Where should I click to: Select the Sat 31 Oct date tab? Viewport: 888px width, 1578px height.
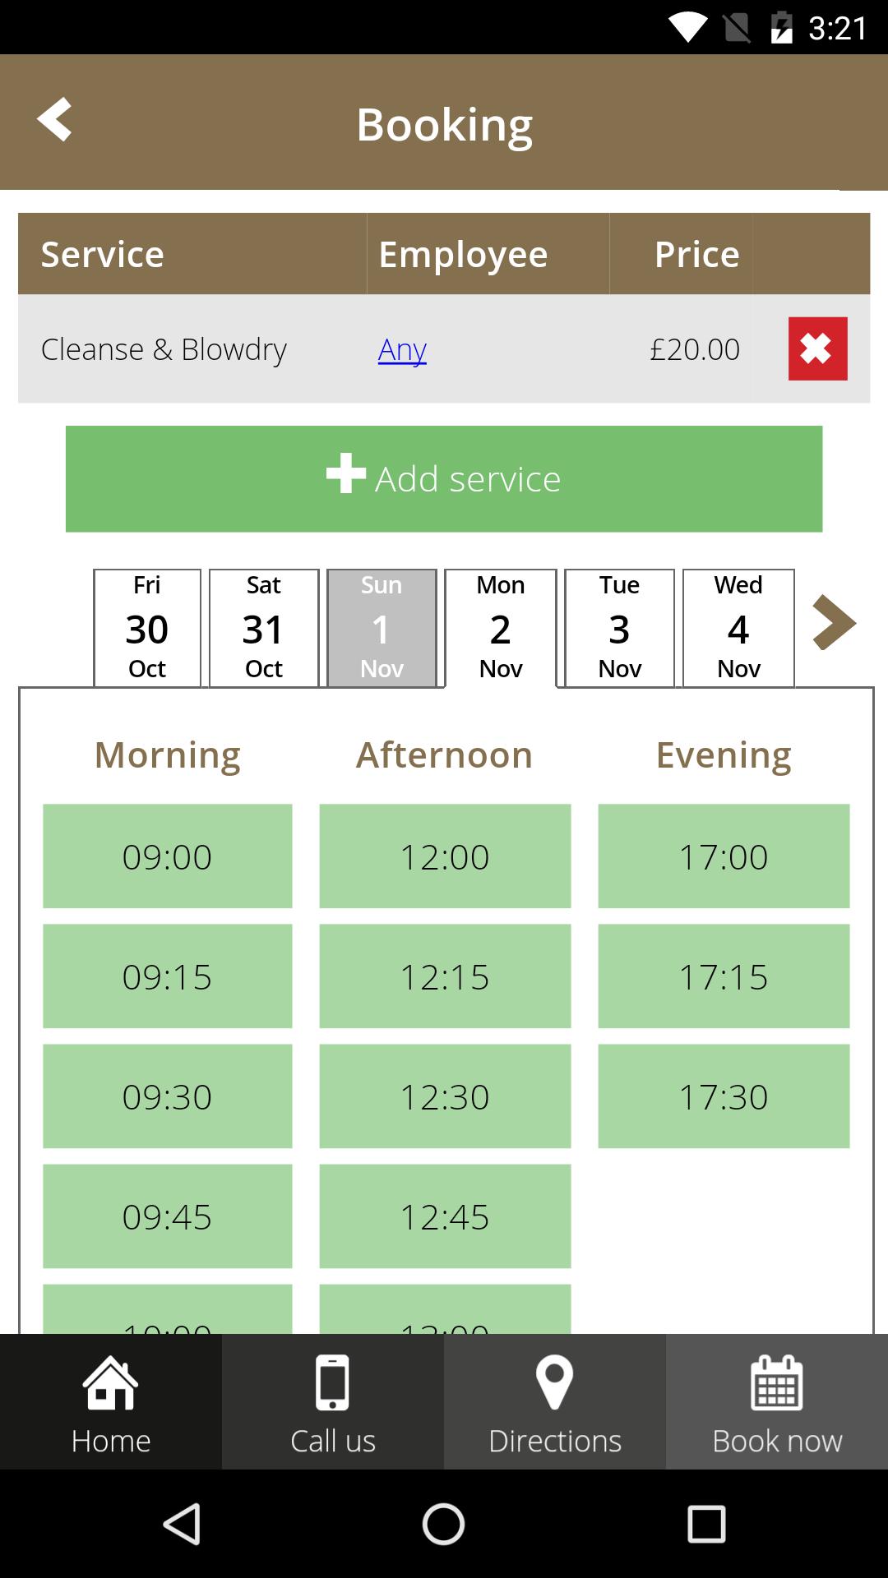pyautogui.click(x=264, y=628)
